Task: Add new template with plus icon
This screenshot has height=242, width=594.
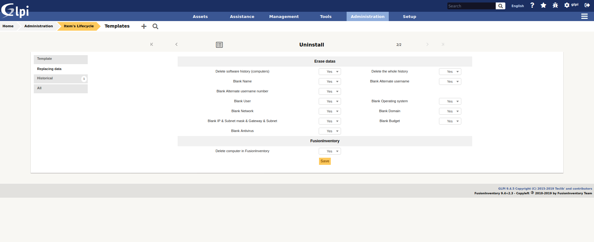Action: pos(144,26)
